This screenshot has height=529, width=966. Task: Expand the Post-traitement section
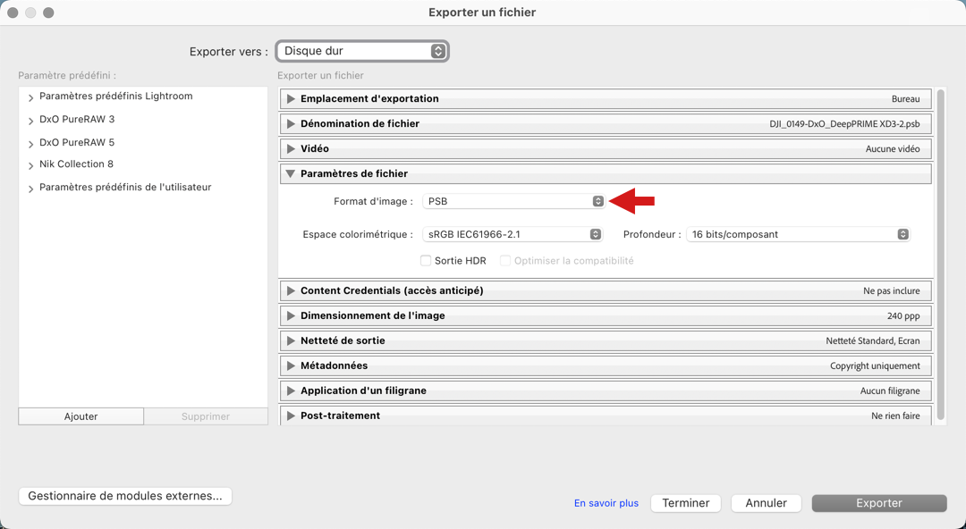coord(291,416)
